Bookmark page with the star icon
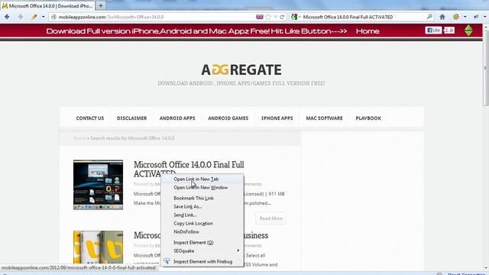The width and height of the screenshot is (489, 275). tap(268, 17)
